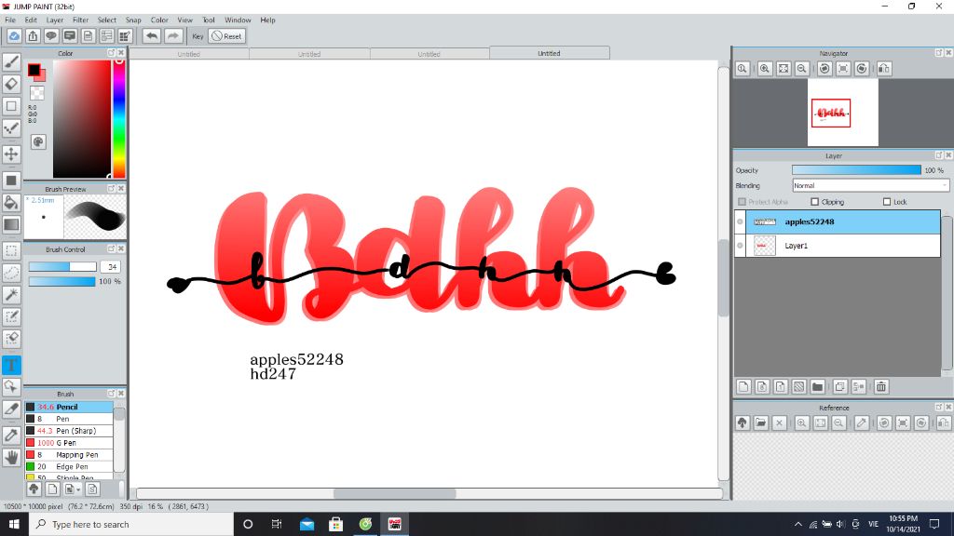Enable Protect Alpha checkbox
The width and height of the screenshot is (954, 536).
(x=742, y=202)
